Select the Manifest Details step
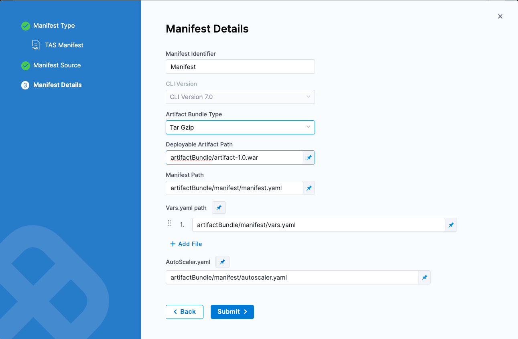This screenshot has height=339, width=518. point(57,85)
